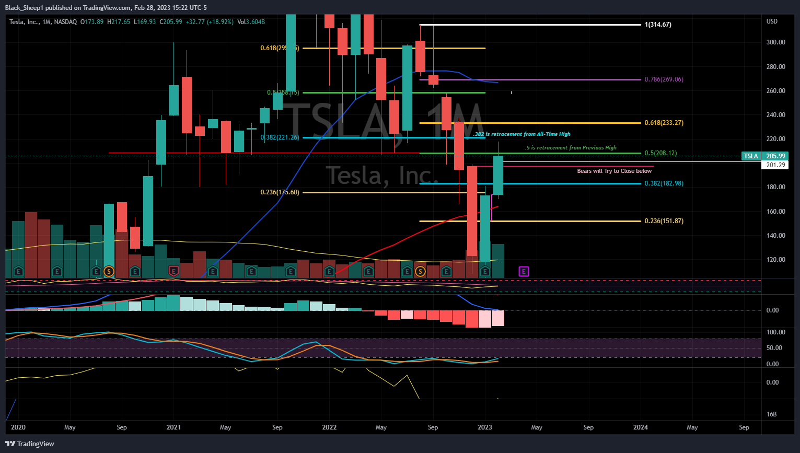Click the open value O173.89
Image resolution: width=800 pixels, height=453 pixels.
pyautogui.click(x=92, y=22)
